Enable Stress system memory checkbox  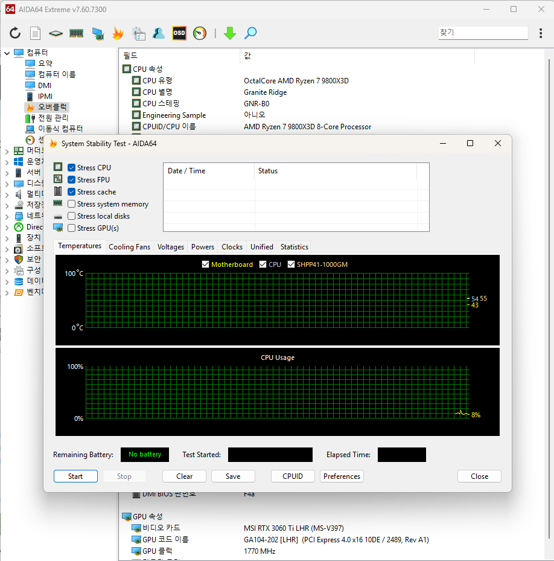click(x=72, y=204)
